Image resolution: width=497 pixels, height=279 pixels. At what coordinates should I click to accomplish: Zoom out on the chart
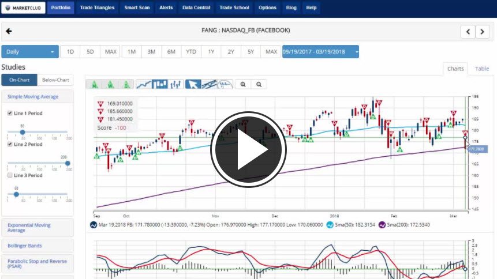pos(259,84)
